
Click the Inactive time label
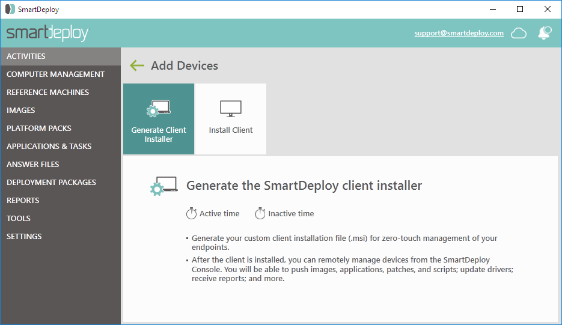(x=291, y=213)
